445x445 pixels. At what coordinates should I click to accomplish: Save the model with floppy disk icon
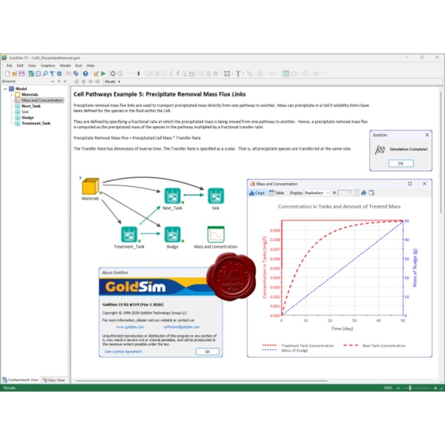(22, 74)
